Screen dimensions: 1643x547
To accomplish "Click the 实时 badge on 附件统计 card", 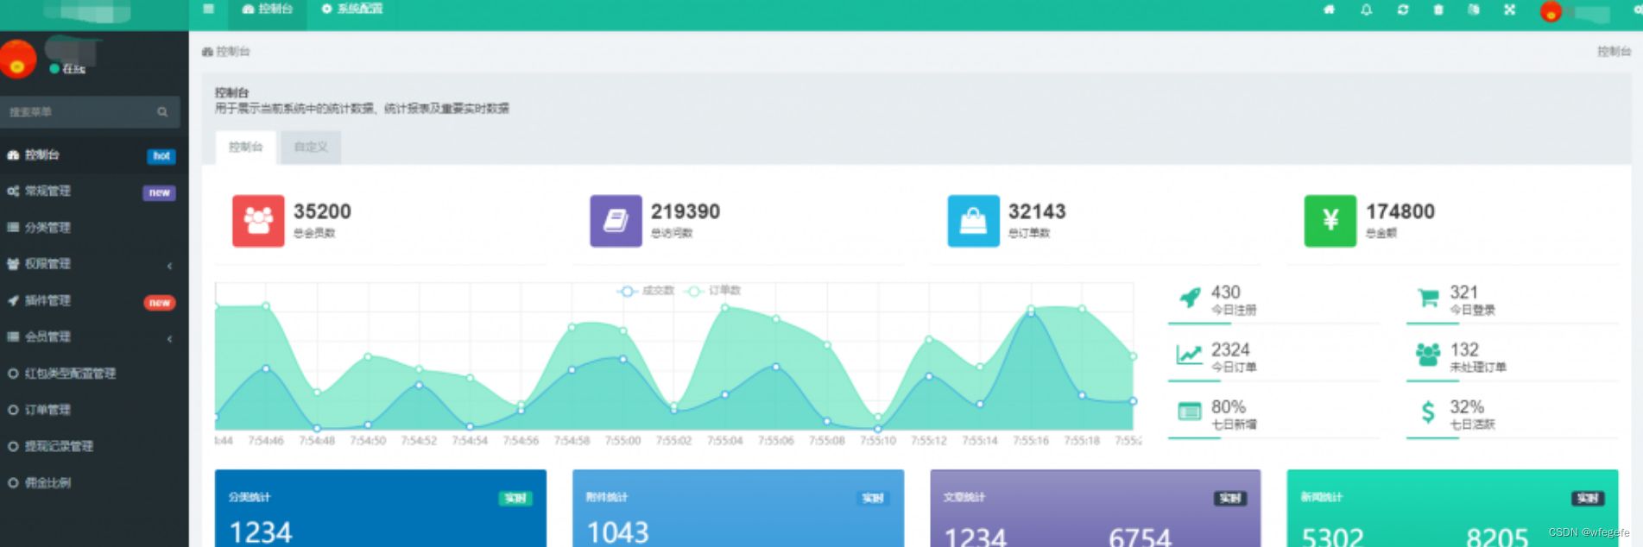I will (x=872, y=498).
